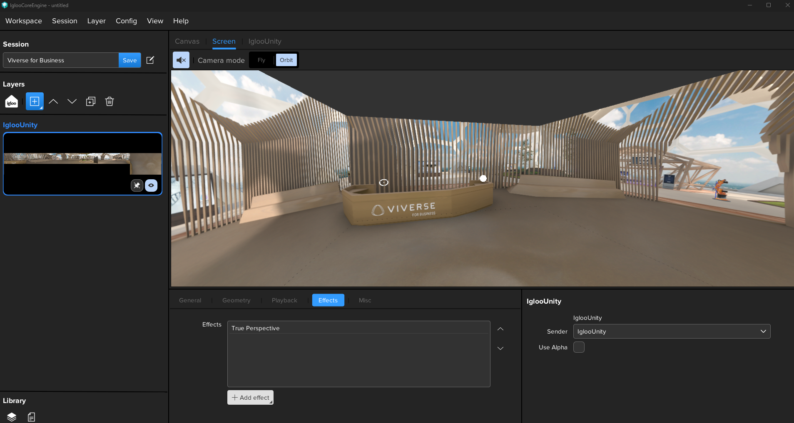
Task: Open the document library icon
Action: click(32, 417)
